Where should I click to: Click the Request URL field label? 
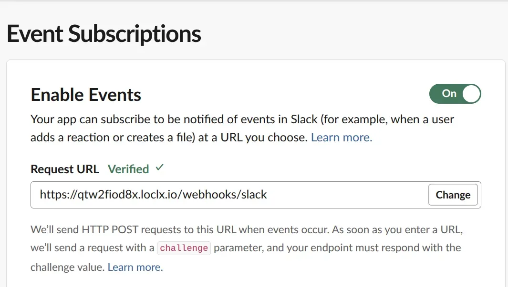pyautogui.click(x=65, y=169)
